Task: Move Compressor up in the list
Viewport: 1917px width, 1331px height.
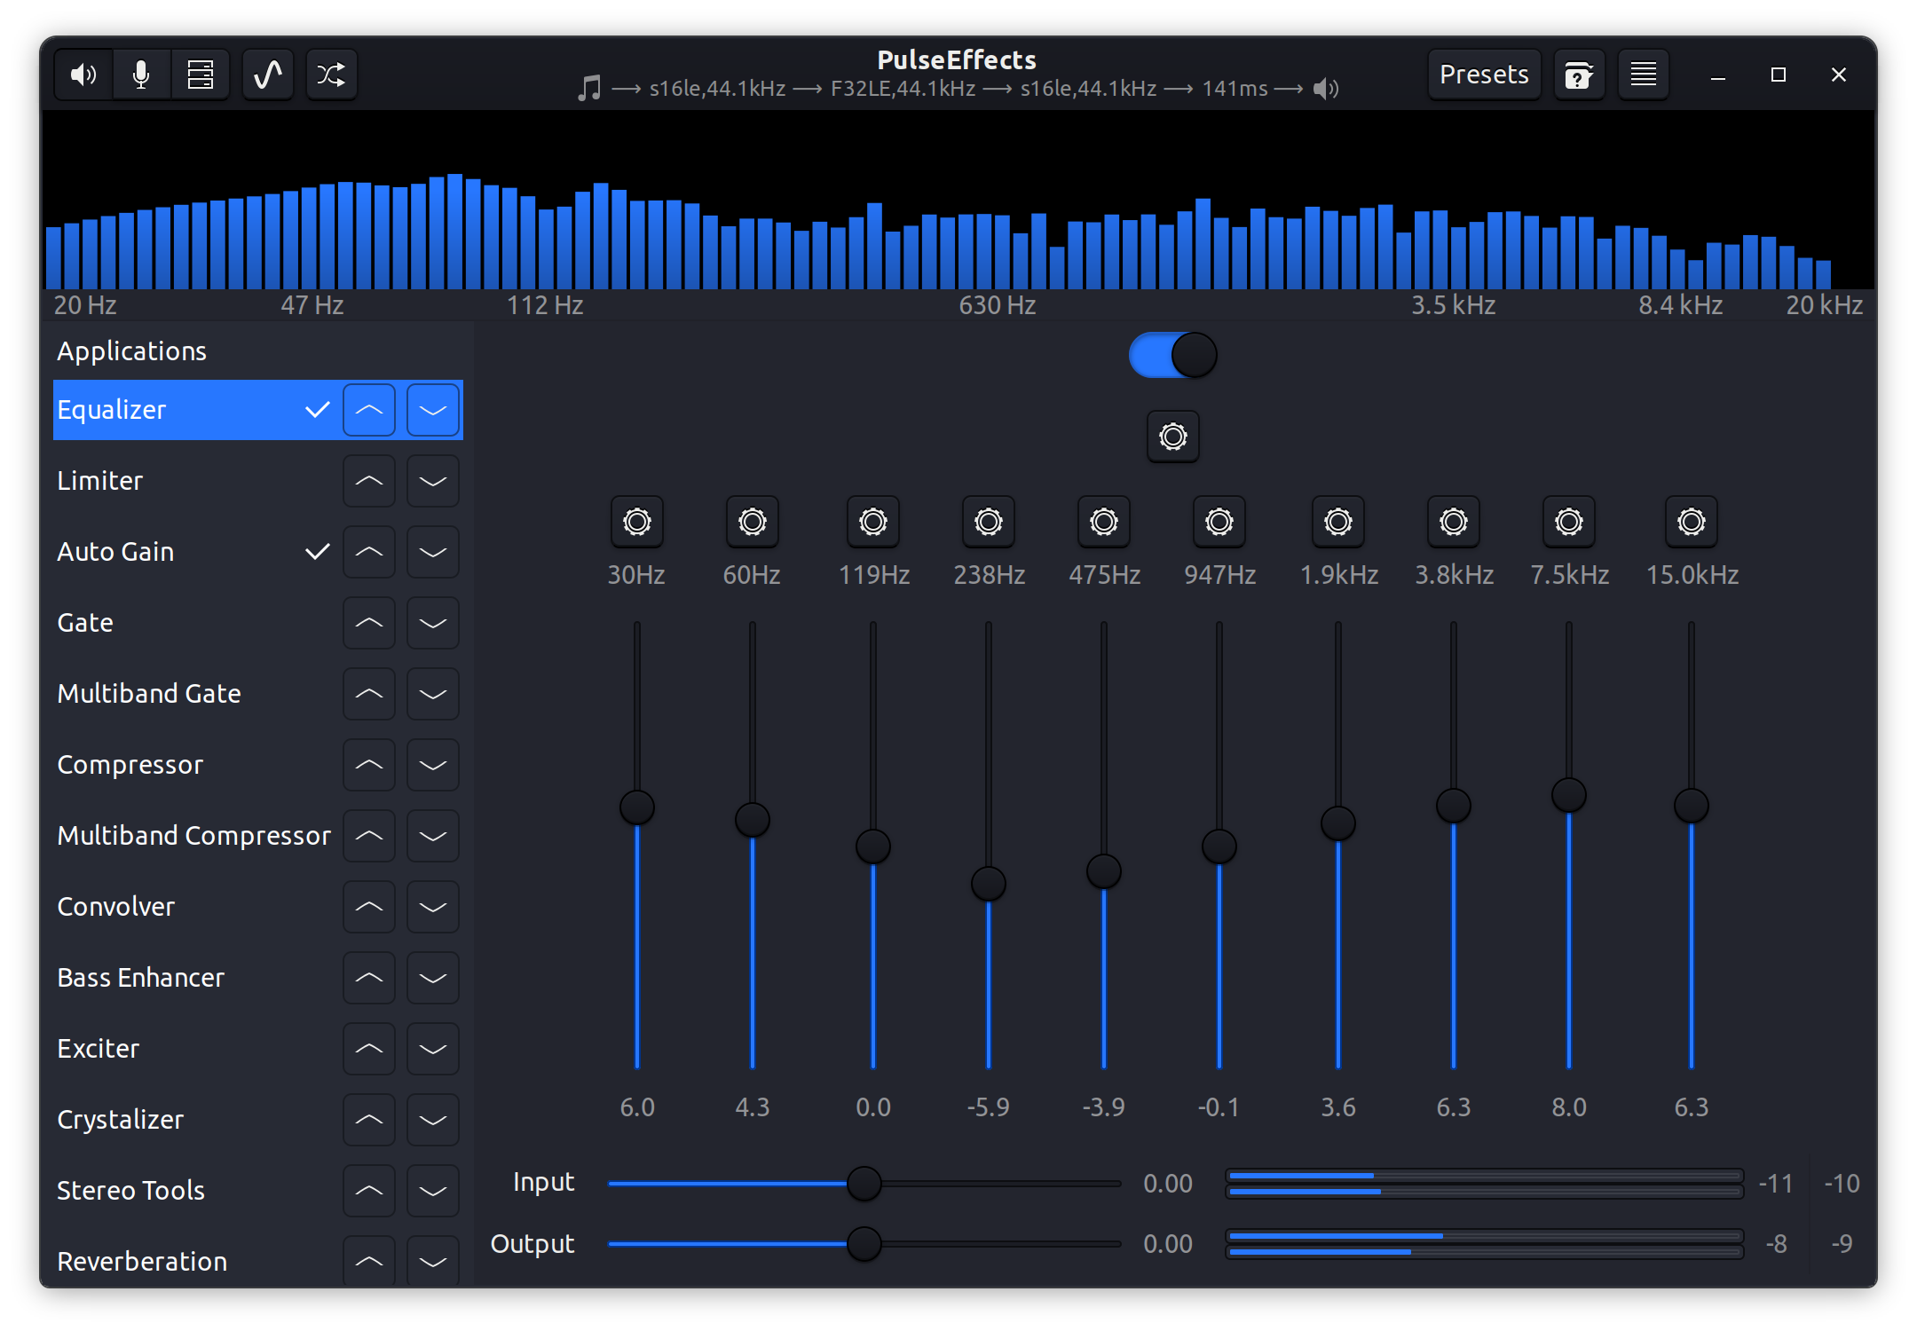Action: [x=369, y=765]
